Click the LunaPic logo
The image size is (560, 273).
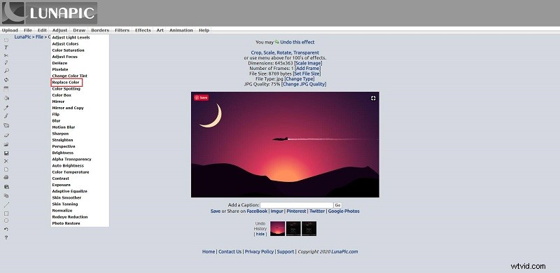pos(50,13)
